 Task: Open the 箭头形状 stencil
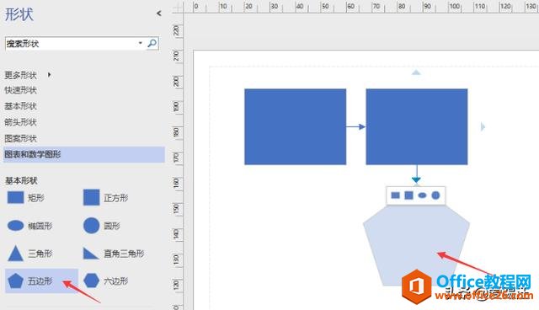[x=20, y=122]
